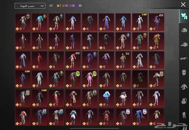Select the X-SUIT outfit marked 90
This screenshot has height=130, width=189.
pos(39,97)
